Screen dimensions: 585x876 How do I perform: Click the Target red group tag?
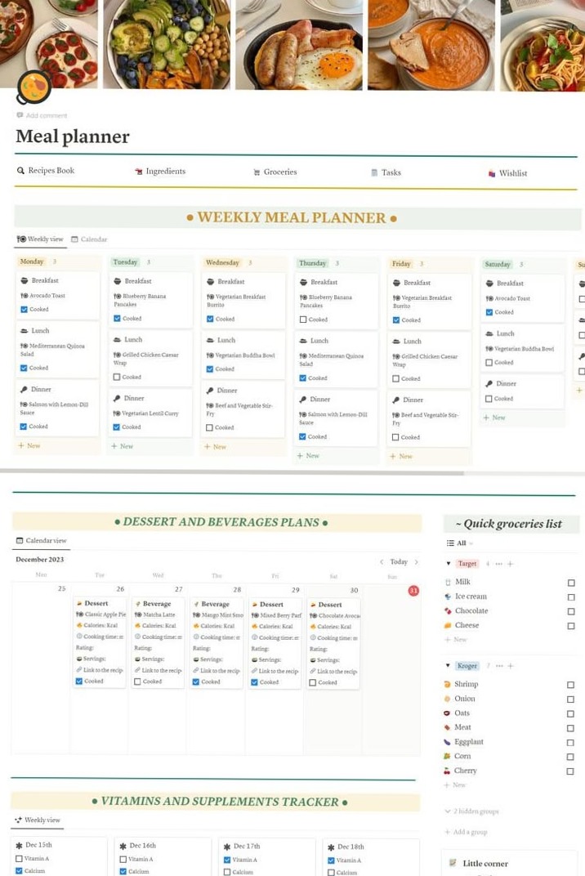[x=467, y=564]
